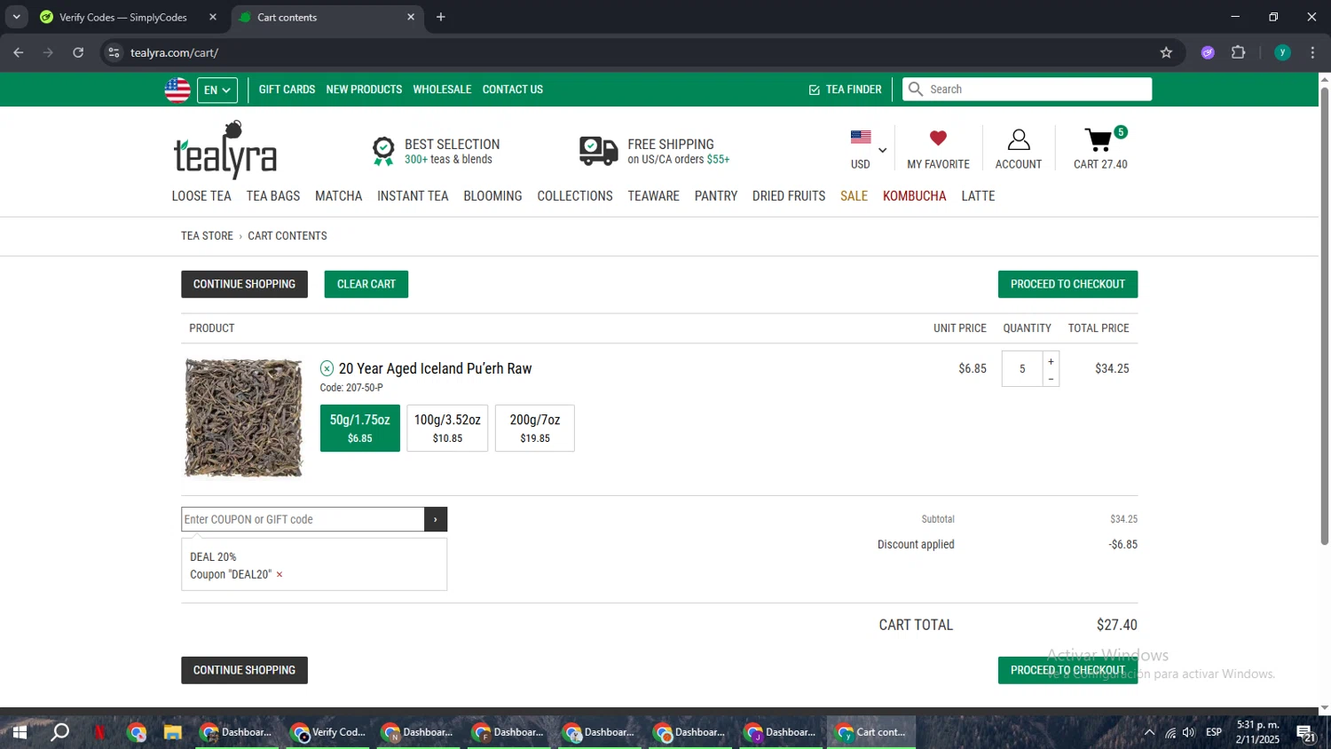Open the Kombucha menu
The width and height of the screenshot is (1331, 749).
coord(914,196)
